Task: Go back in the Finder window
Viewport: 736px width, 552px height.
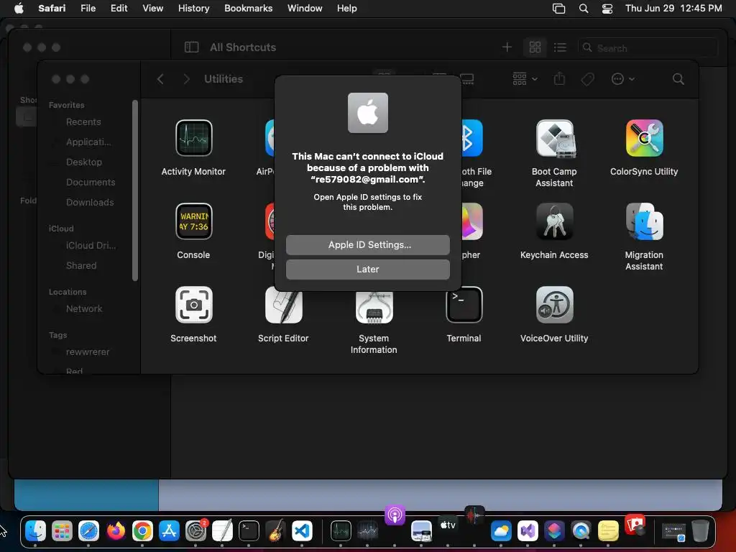Action: point(160,79)
